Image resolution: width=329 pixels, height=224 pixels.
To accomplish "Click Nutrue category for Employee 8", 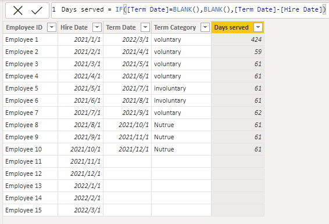I will [181, 125].
